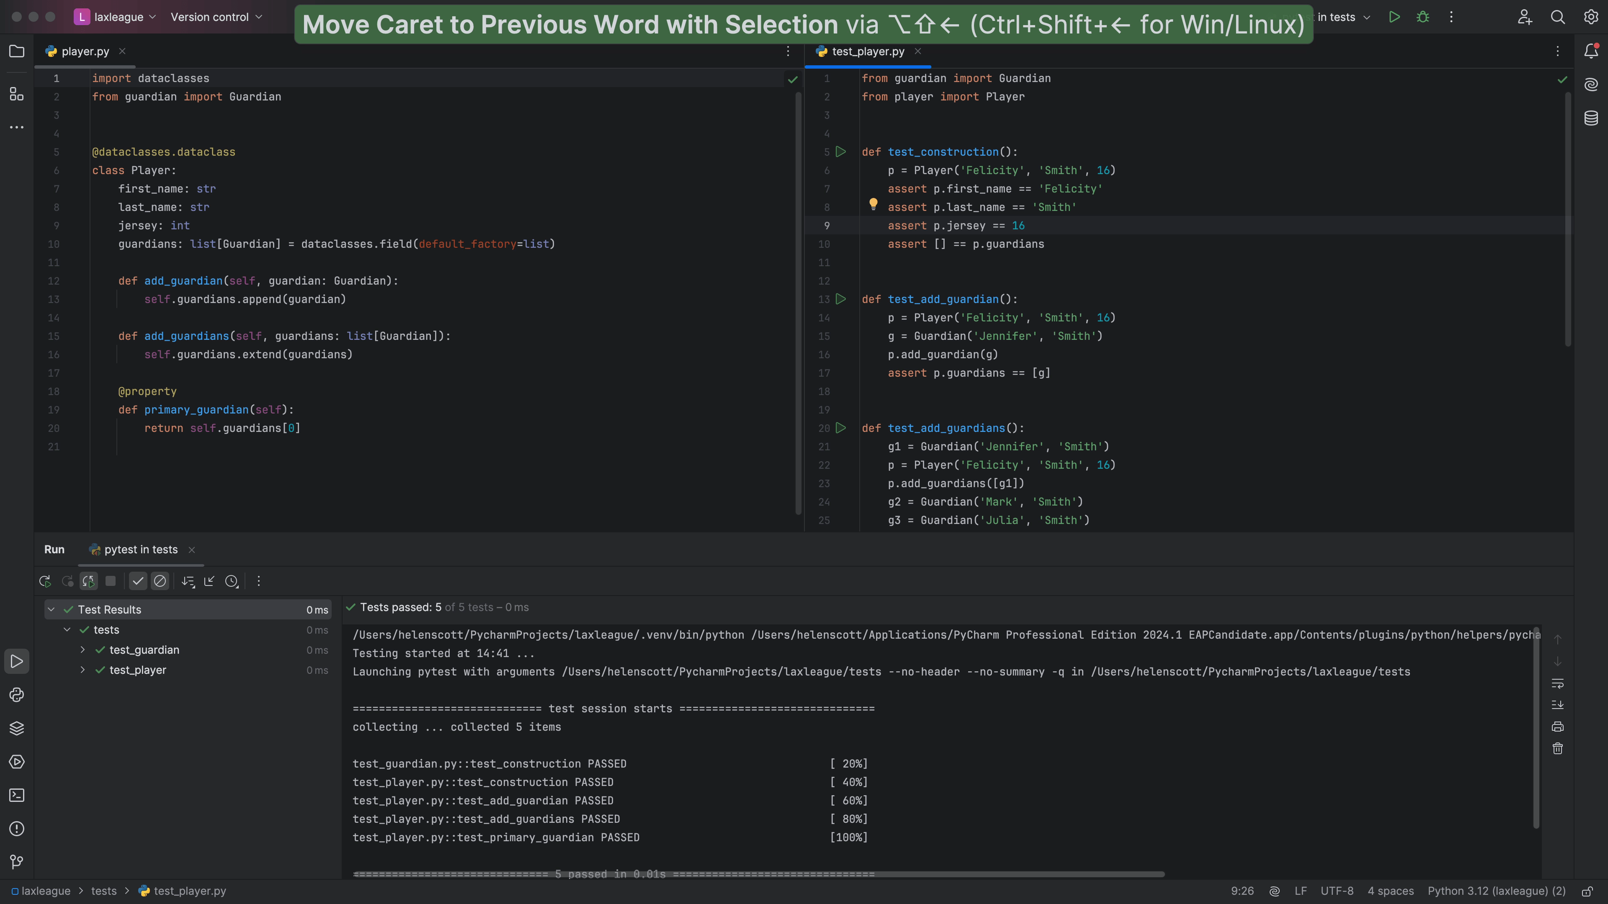Open the Version control dropdown
Image resolution: width=1608 pixels, height=904 pixels.
coord(216,17)
